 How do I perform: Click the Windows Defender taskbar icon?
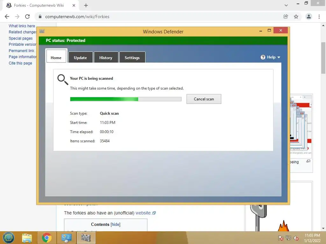click(x=86, y=238)
